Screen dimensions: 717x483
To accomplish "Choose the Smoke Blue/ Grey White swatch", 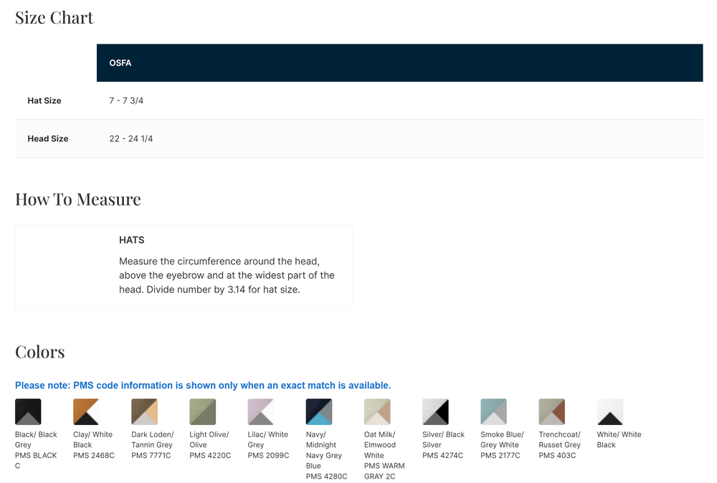I will pyautogui.click(x=493, y=412).
